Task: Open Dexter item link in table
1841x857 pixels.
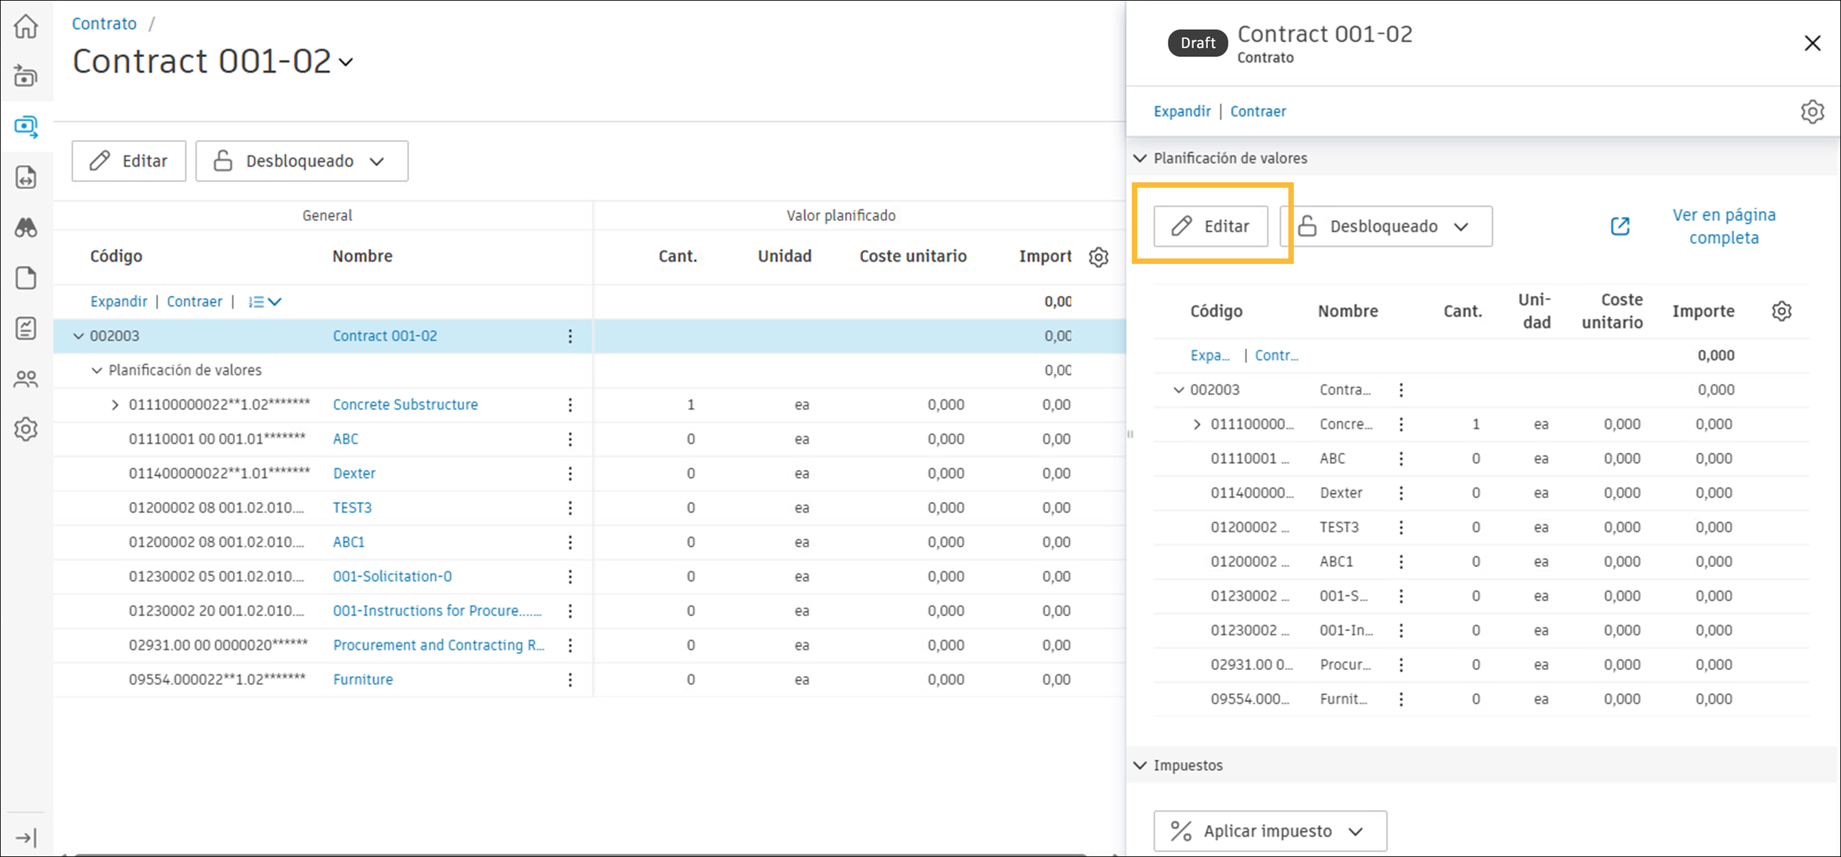Action: (x=354, y=473)
